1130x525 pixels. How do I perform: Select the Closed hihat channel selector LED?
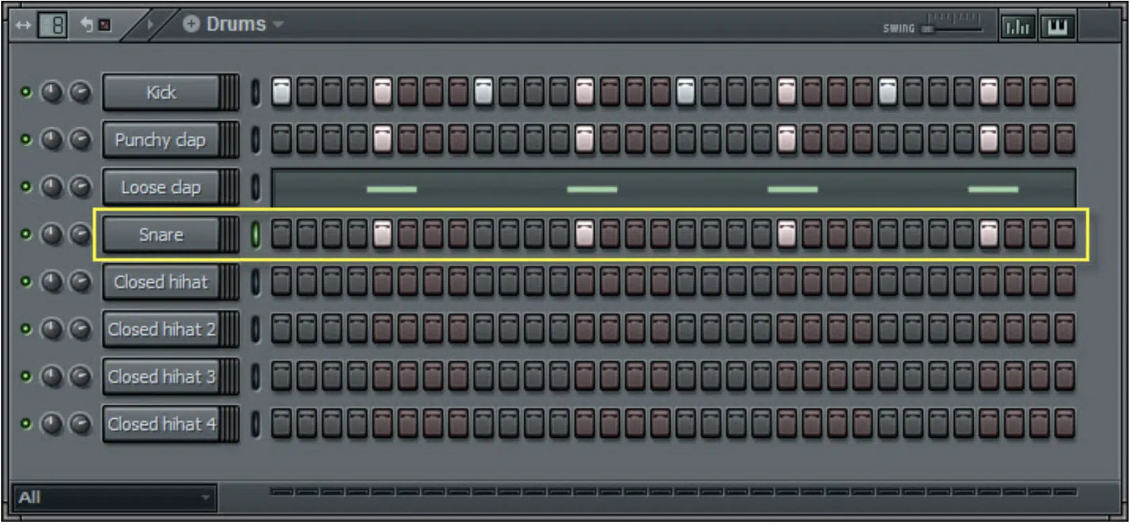tap(255, 281)
